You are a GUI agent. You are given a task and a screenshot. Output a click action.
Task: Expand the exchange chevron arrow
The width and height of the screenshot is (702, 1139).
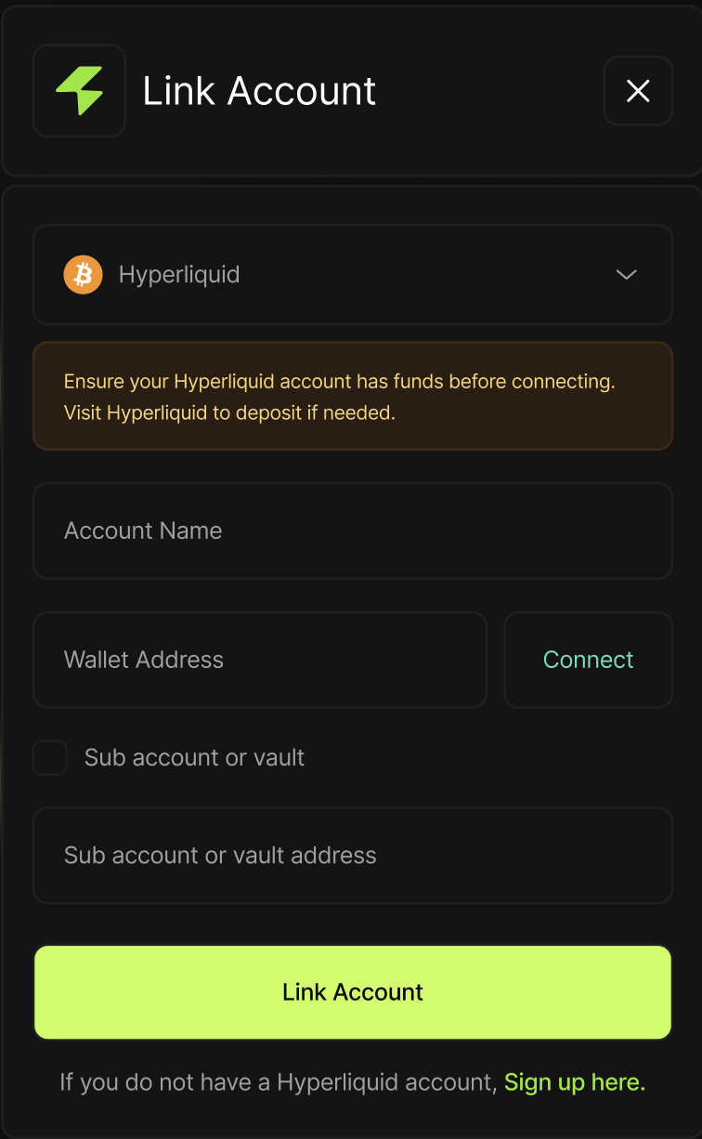coord(627,275)
